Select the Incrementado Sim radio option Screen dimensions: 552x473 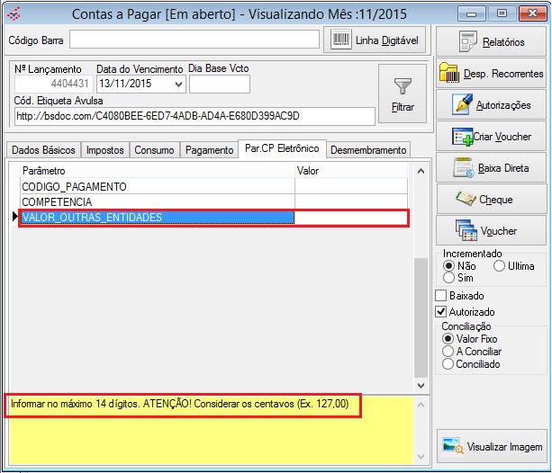click(x=449, y=278)
